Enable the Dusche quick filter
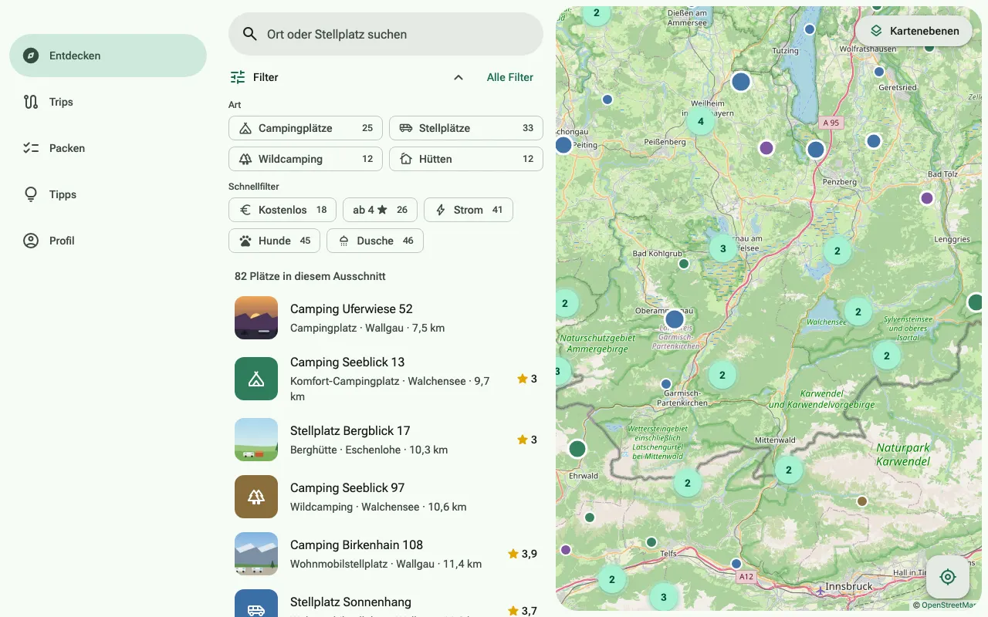988x617 pixels. pyautogui.click(x=375, y=241)
